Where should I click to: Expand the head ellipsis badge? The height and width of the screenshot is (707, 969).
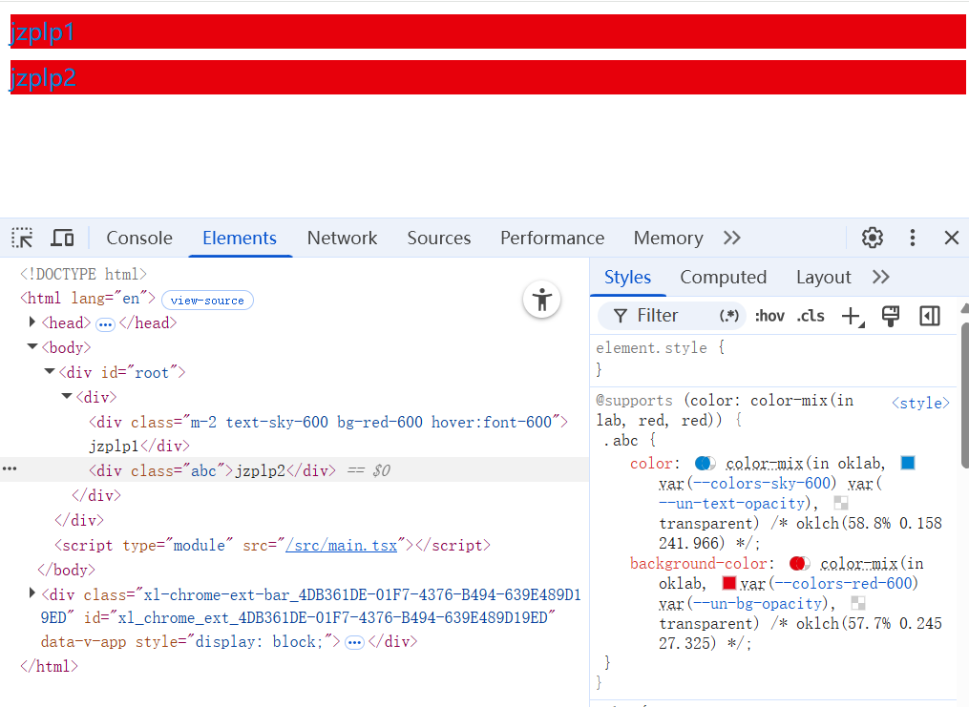tap(105, 324)
